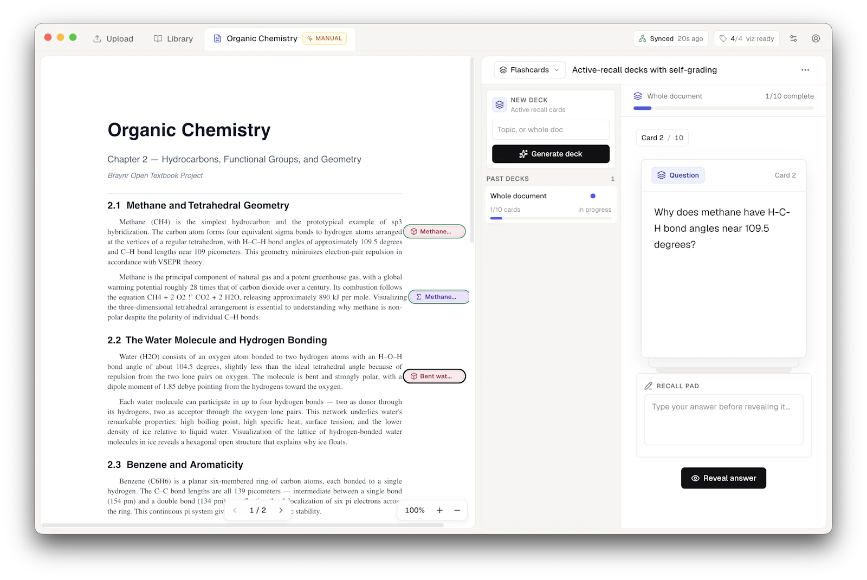Click the New Deck stack icon
Viewport: 867px width, 580px height.
[x=500, y=105]
